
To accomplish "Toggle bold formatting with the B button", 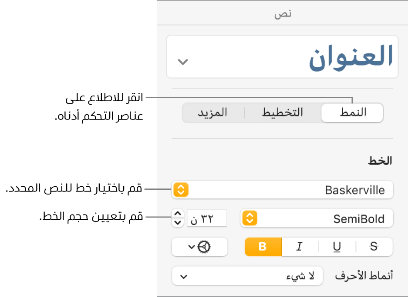I will (263, 247).
